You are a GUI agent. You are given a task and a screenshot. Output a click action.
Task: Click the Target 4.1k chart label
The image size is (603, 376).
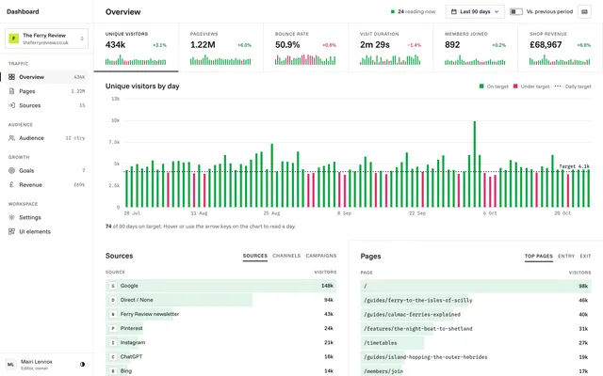point(574,166)
